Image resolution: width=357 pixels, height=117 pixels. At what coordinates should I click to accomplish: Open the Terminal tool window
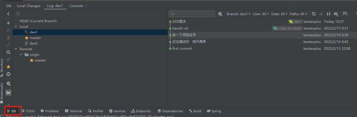click(x=73, y=111)
